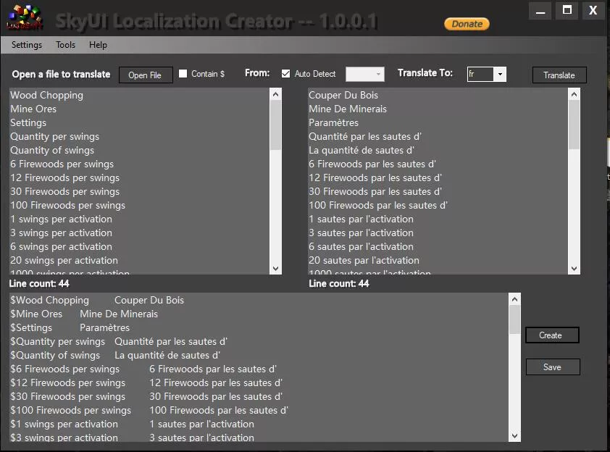This screenshot has width=610, height=452.
Task: Click '20 sautes par l'activation' translated line
Action: pos(364,260)
